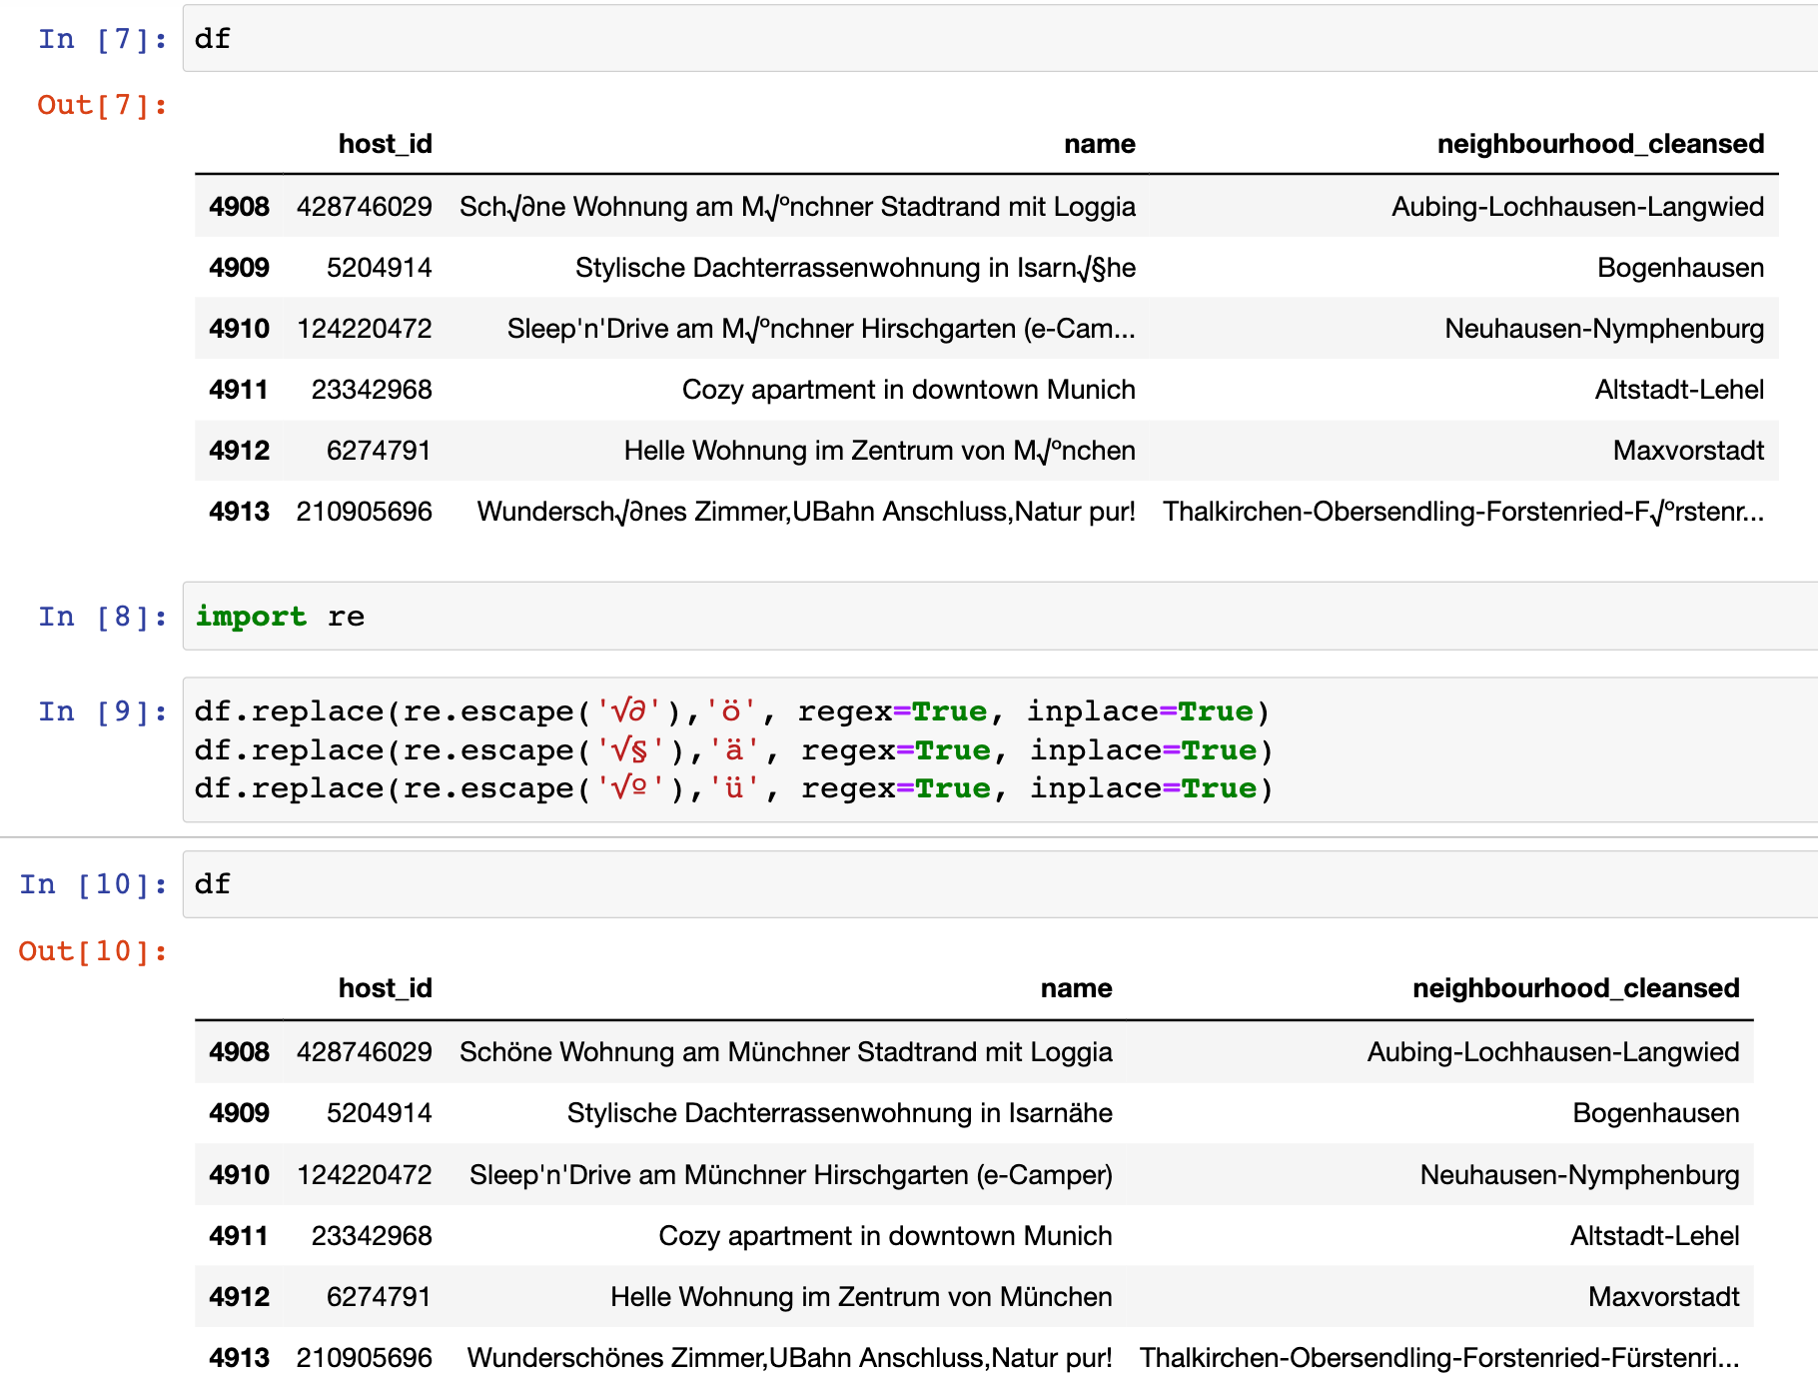Click the In [9] prompt label
The height and width of the screenshot is (1389, 1818).
pos(102,711)
